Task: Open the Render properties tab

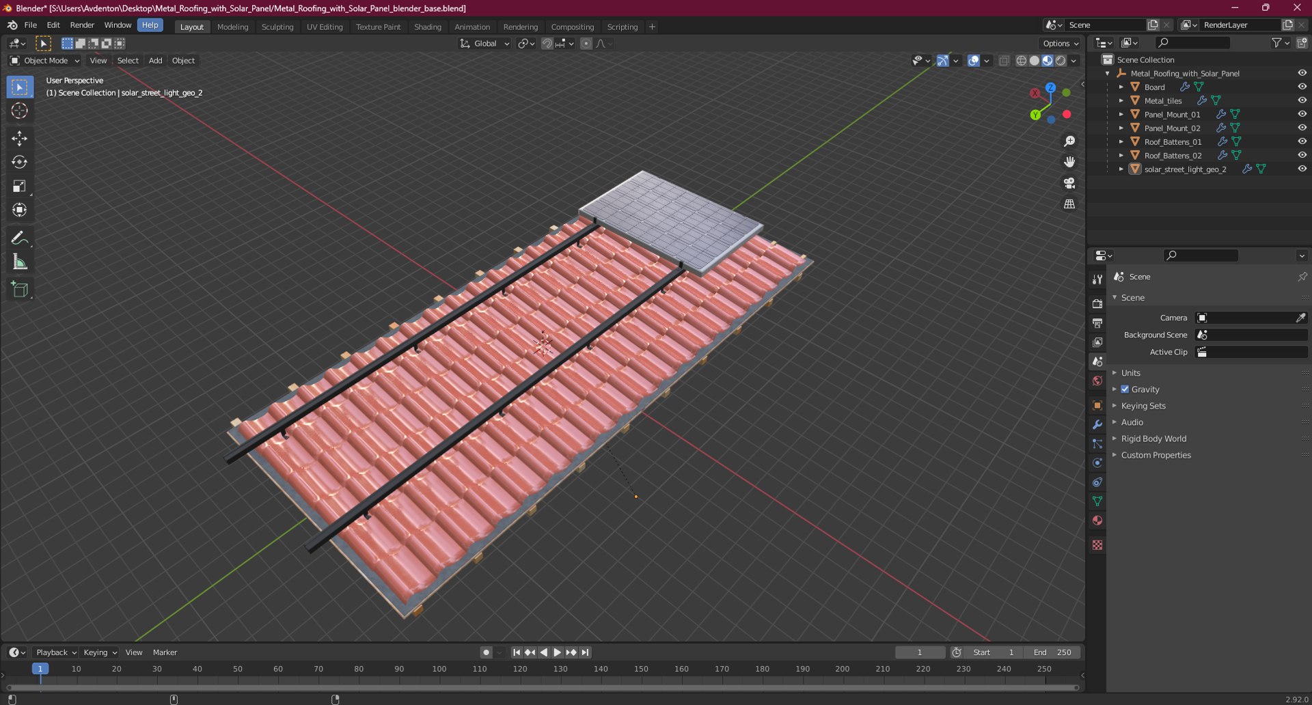Action: (x=1097, y=303)
